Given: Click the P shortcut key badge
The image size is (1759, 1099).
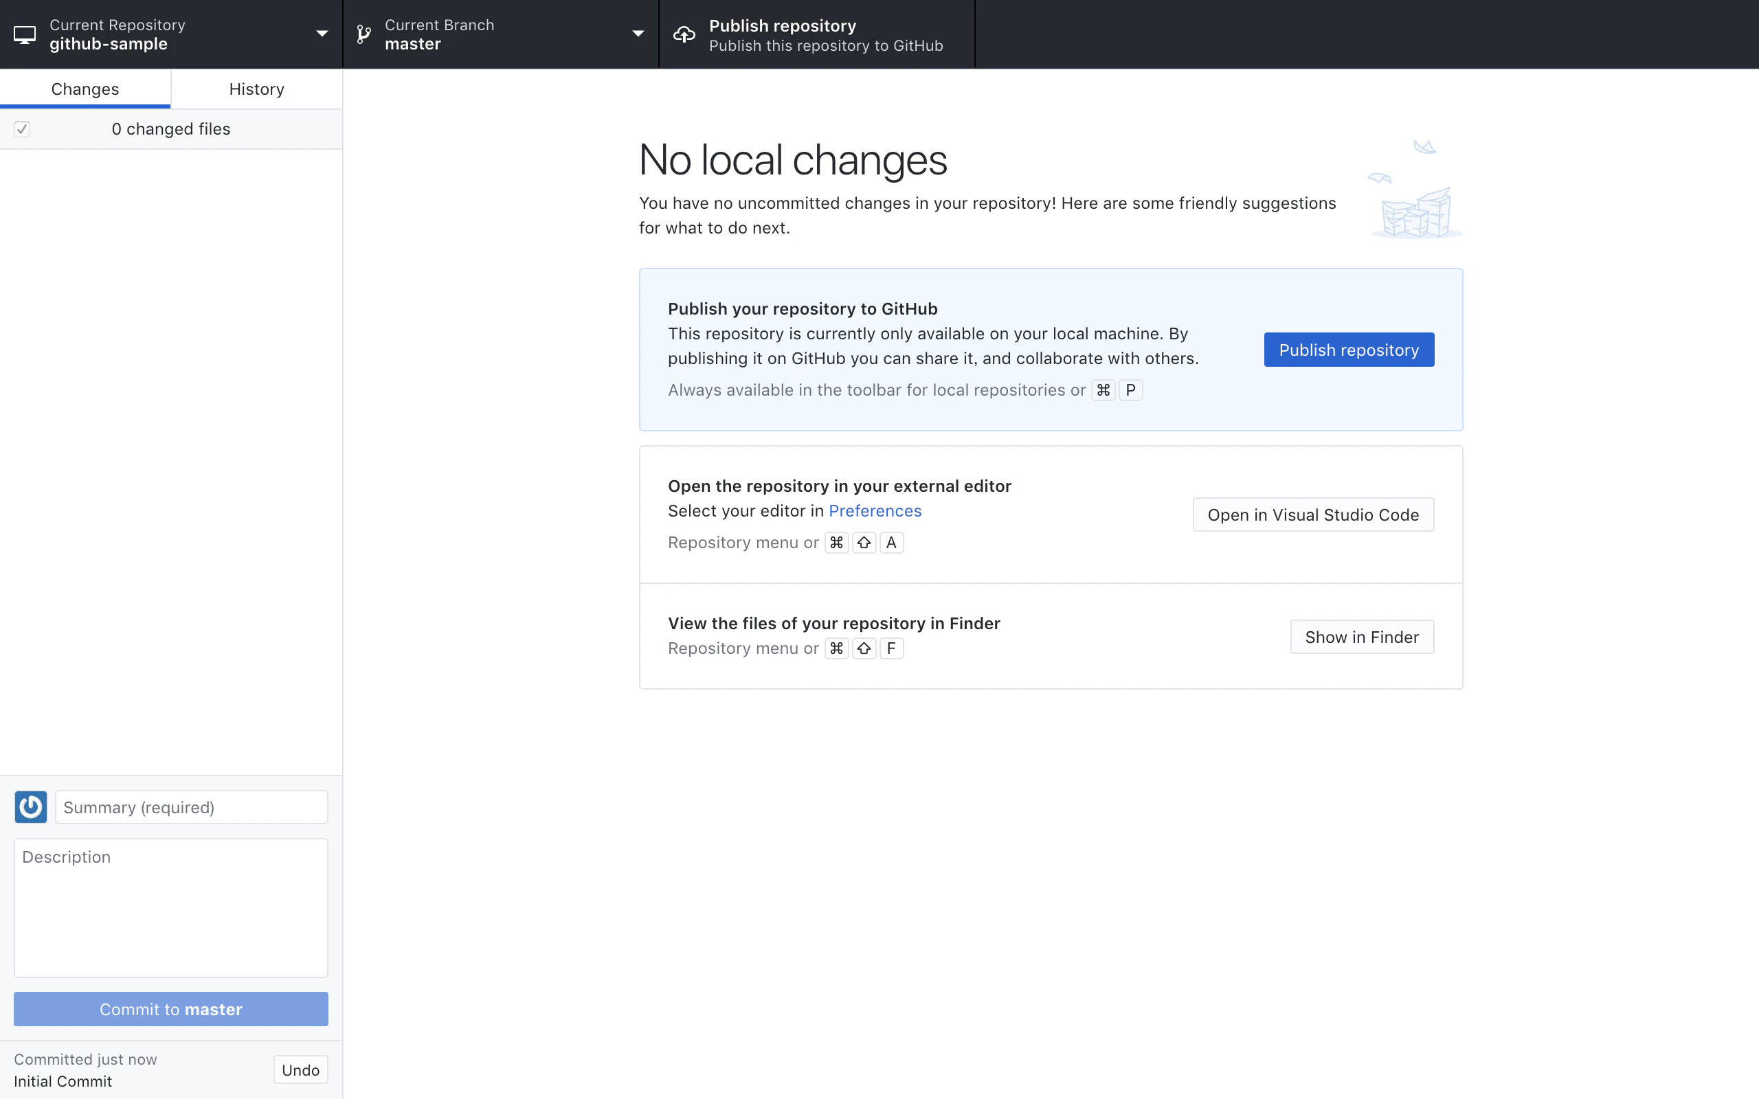Looking at the screenshot, I should click(1130, 390).
